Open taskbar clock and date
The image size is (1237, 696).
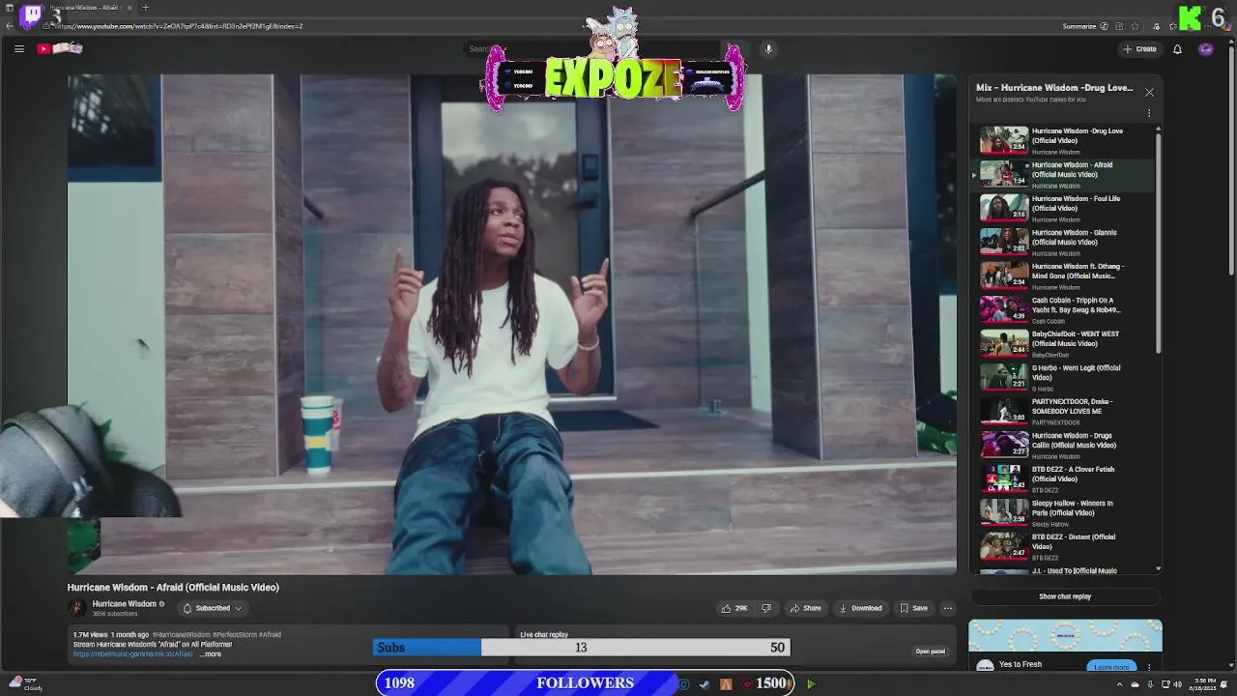[1204, 684]
